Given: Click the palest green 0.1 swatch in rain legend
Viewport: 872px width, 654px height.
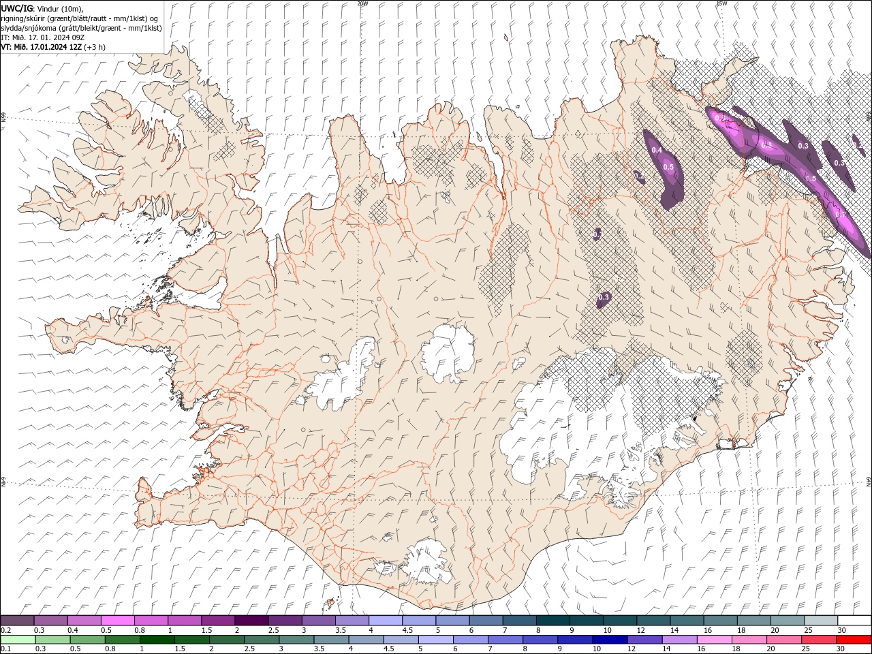Looking at the screenshot, I should [x=18, y=640].
